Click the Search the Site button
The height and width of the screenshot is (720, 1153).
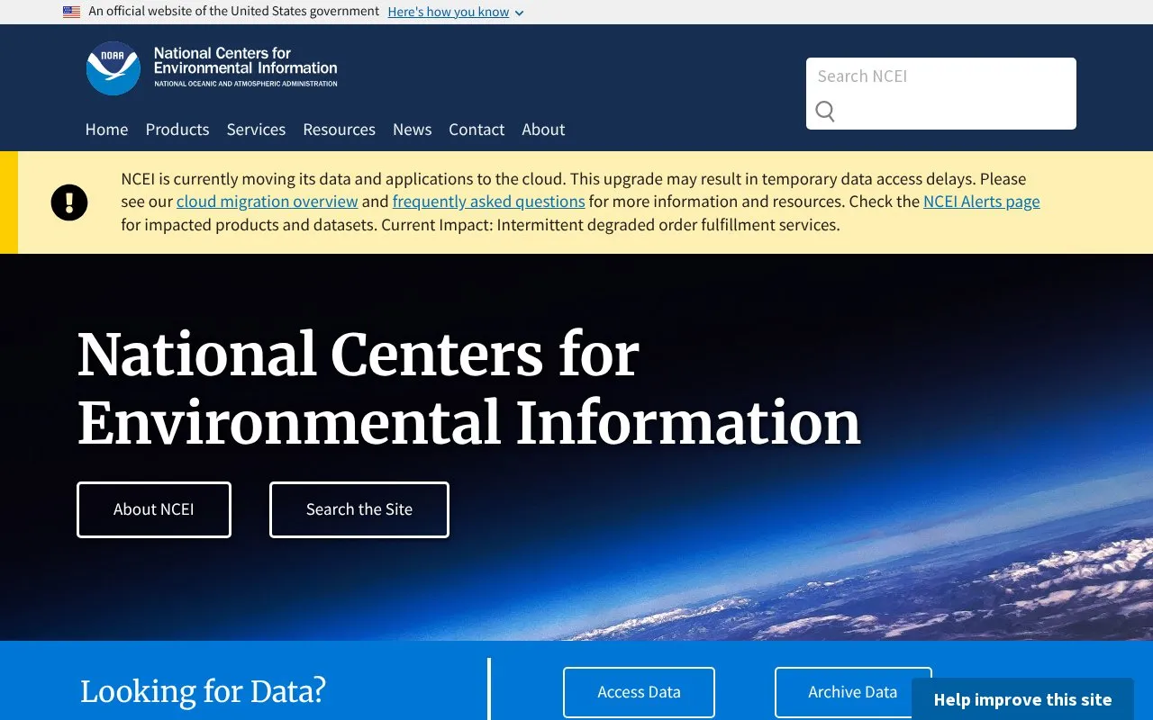point(359,509)
